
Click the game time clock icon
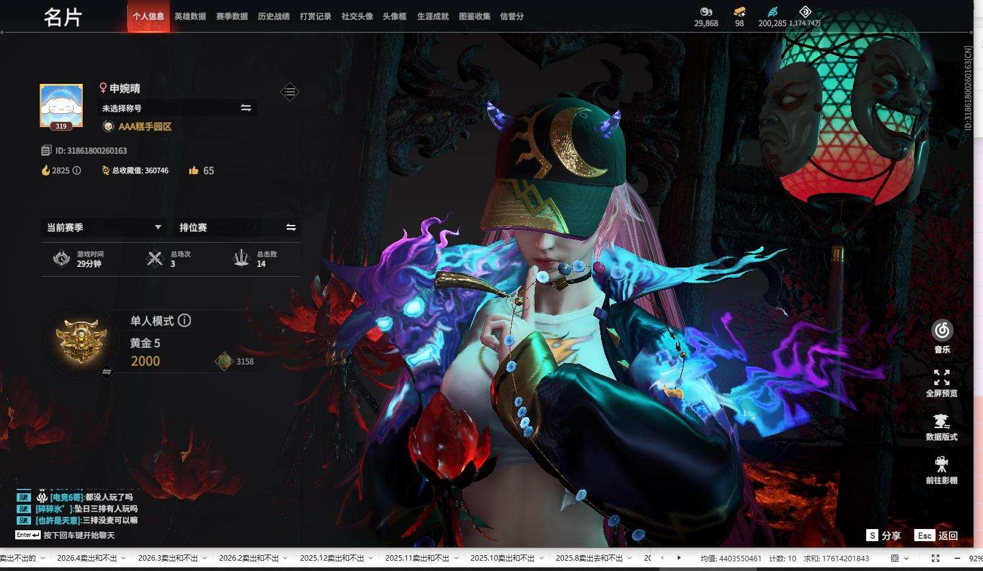[61, 258]
